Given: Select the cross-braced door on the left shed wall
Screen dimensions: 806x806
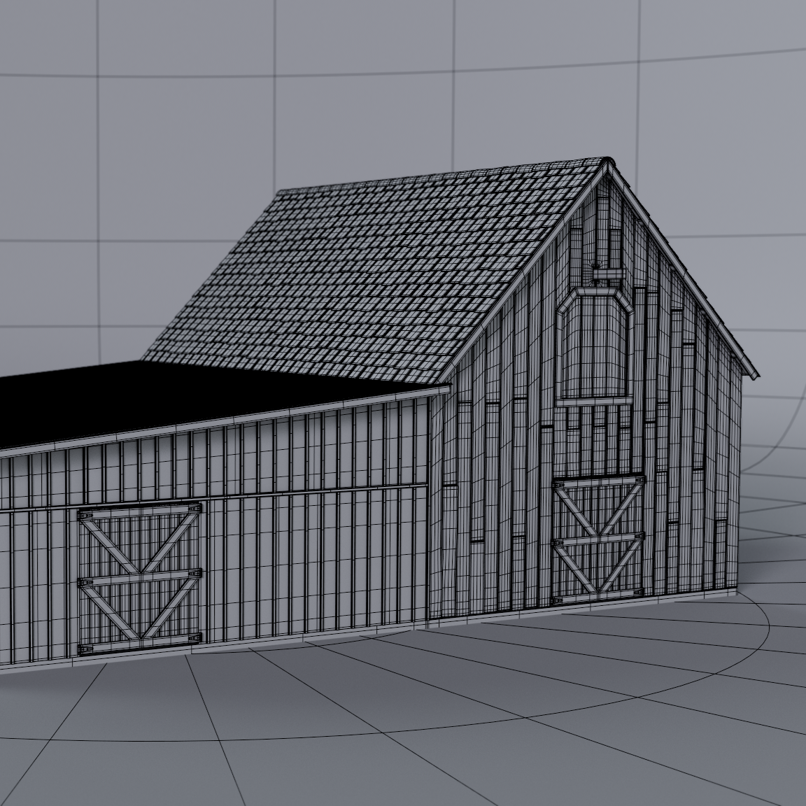Looking at the screenshot, I should click(139, 579).
